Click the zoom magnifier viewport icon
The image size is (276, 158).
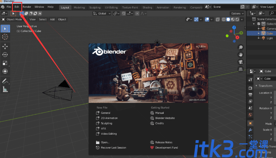241,47
